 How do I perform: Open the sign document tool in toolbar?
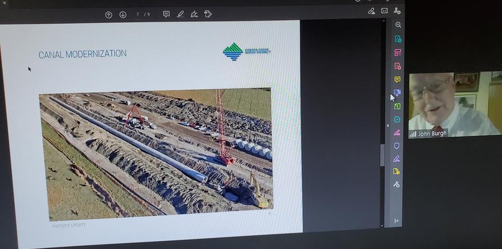(194, 14)
